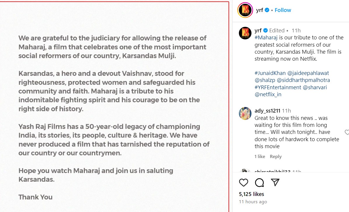Click the Follow button

pyautogui.click(x=283, y=10)
